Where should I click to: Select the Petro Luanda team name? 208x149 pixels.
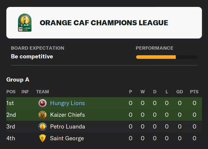[x=67, y=126]
